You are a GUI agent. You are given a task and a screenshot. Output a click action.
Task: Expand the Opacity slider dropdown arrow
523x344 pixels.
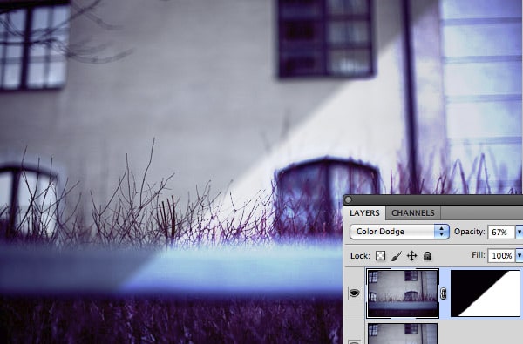point(520,232)
